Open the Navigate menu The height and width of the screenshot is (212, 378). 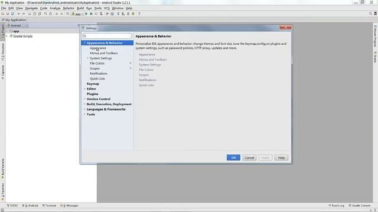[x=31, y=8]
